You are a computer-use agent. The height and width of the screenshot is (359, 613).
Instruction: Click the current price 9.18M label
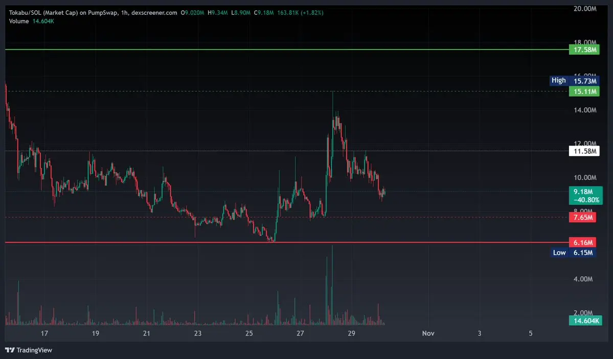(x=585, y=195)
